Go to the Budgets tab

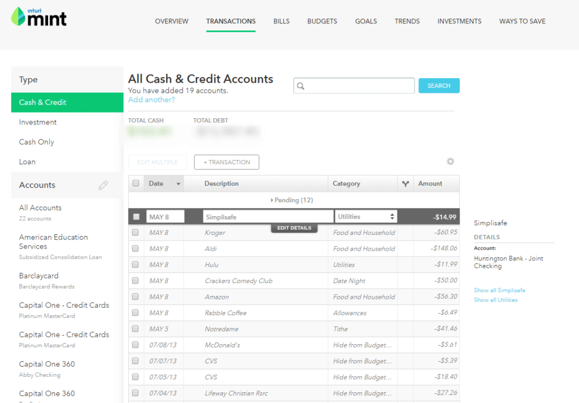click(x=322, y=22)
